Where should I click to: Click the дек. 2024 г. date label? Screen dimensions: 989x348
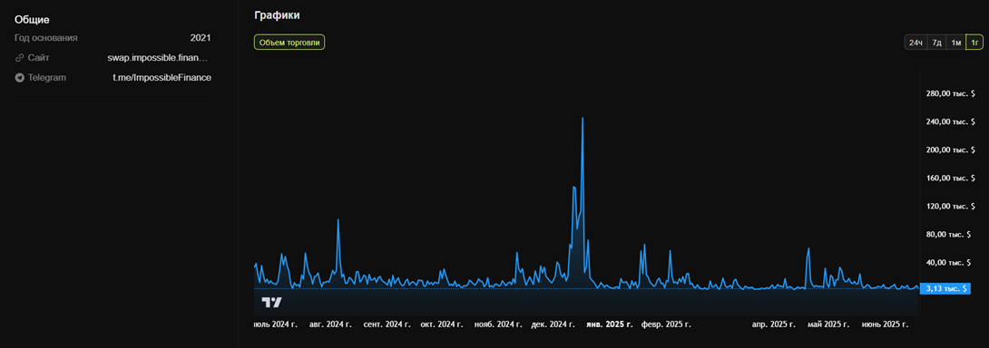coord(553,324)
